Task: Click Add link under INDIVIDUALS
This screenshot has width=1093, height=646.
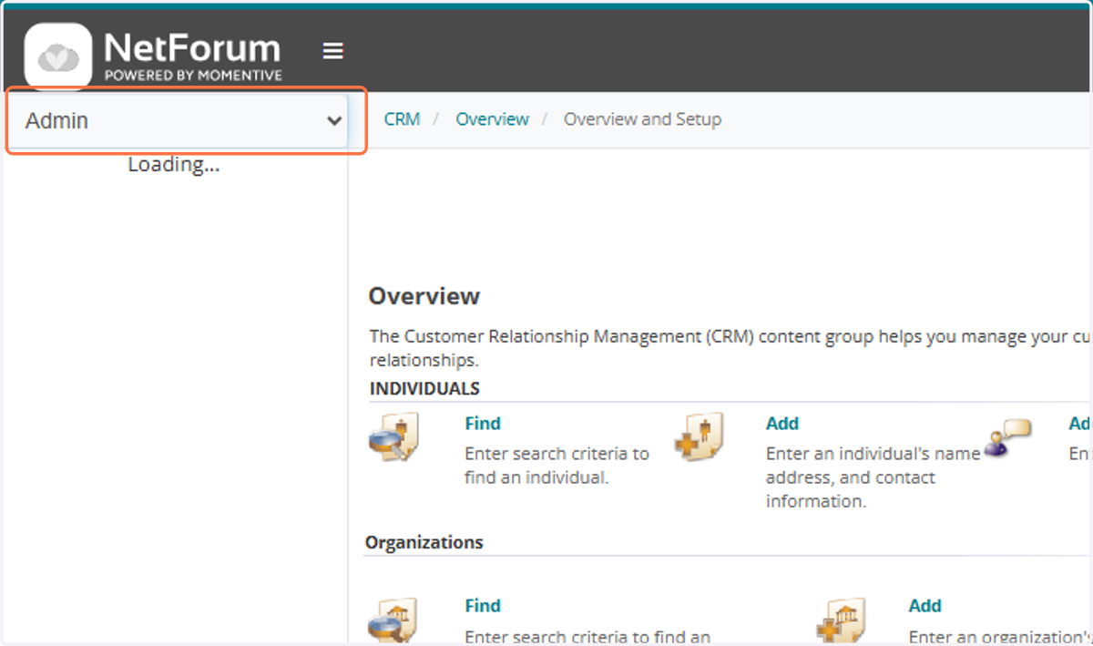Action: 782,424
